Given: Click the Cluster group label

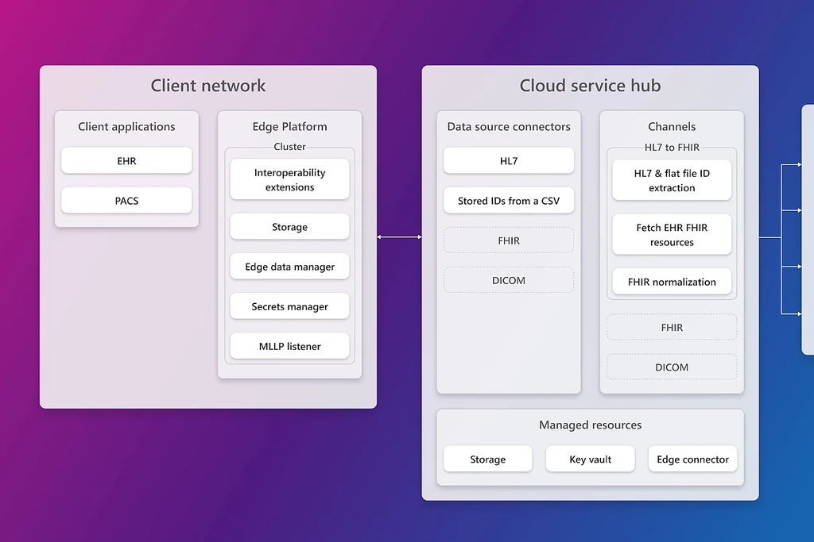Looking at the screenshot, I should tap(289, 147).
